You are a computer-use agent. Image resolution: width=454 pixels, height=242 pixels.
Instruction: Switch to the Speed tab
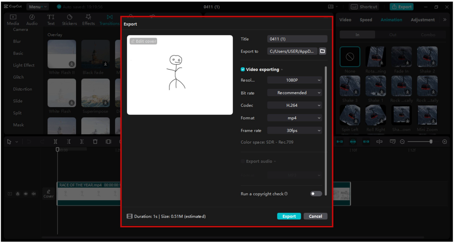coord(366,20)
